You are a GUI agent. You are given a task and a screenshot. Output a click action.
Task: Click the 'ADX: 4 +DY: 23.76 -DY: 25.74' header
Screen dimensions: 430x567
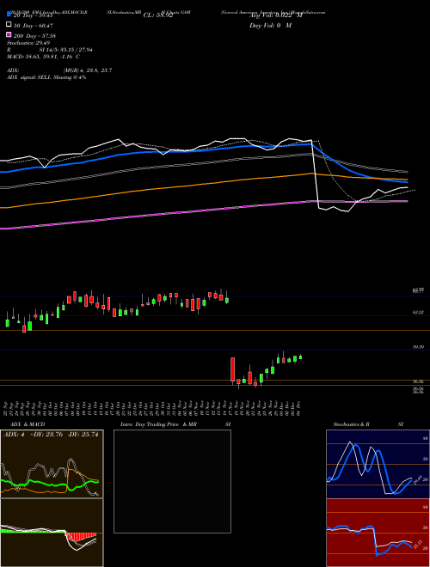coord(51,435)
